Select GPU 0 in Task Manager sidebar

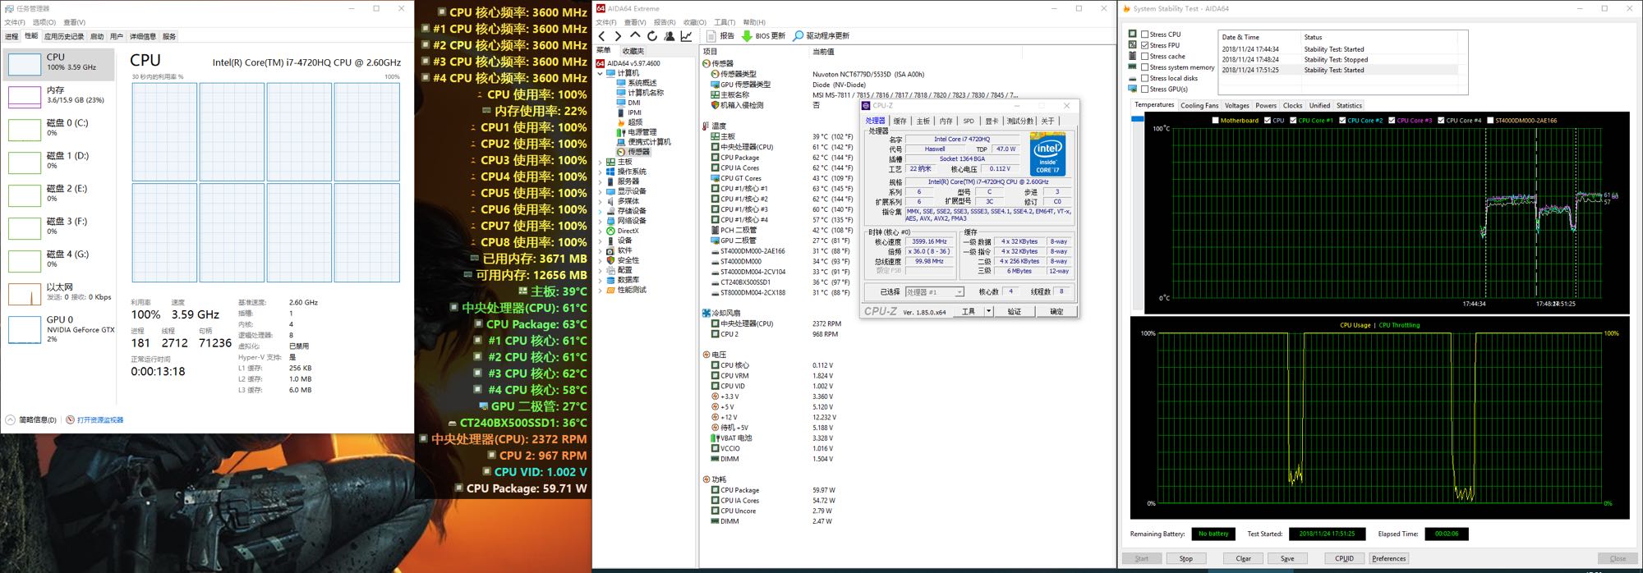click(59, 328)
